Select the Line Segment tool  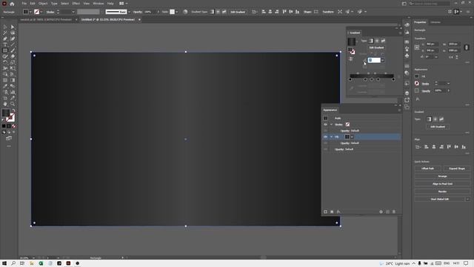tap(13, 44)
